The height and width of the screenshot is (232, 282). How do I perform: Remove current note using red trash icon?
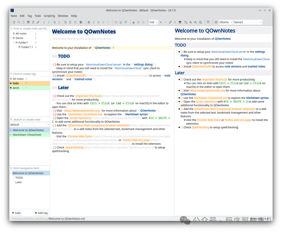tap(23, 22)
